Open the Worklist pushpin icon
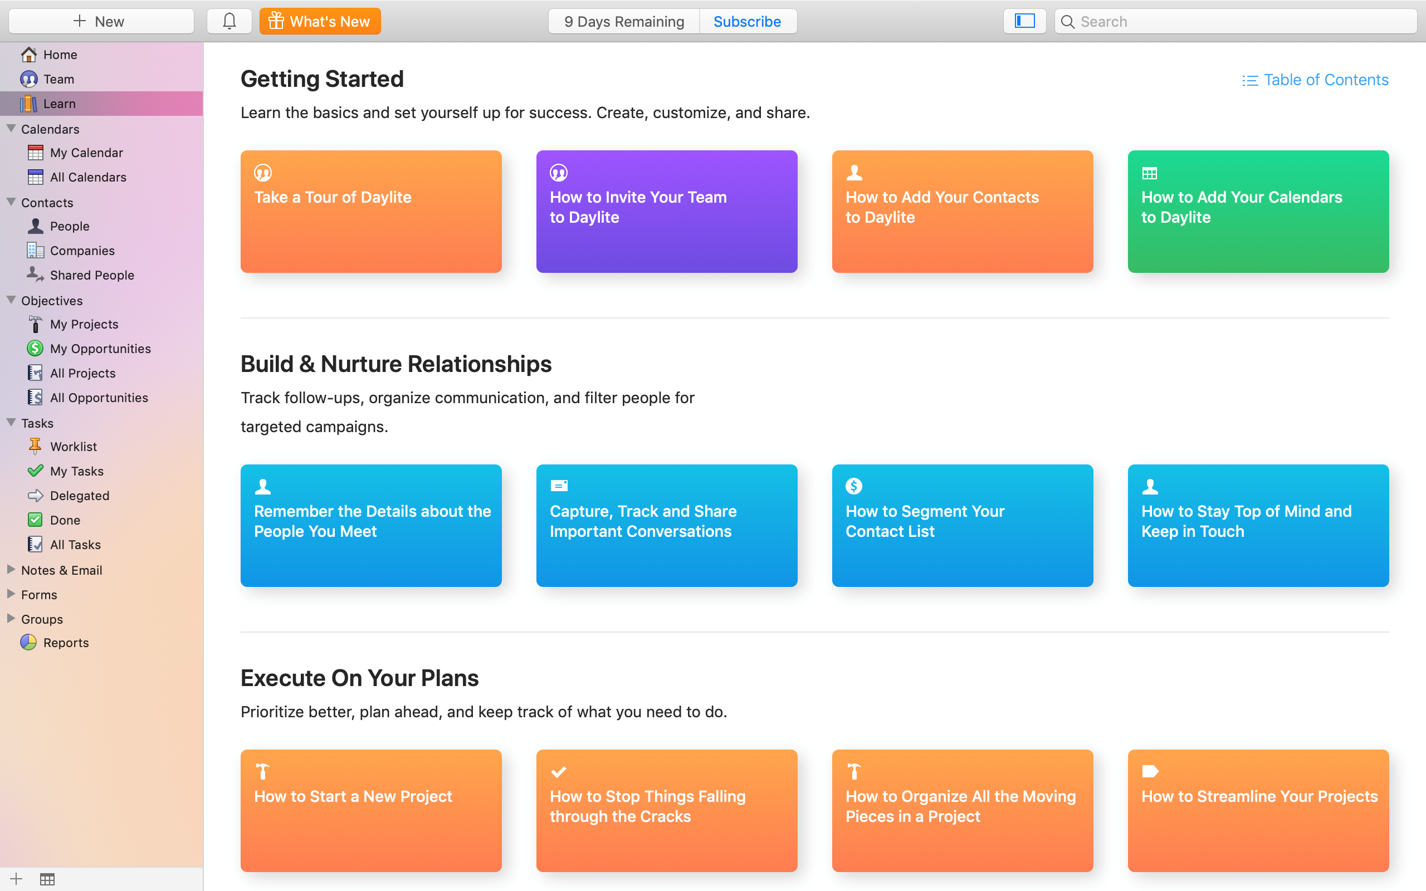Viewport: 1426px width, 891px height. pos(35,446)
